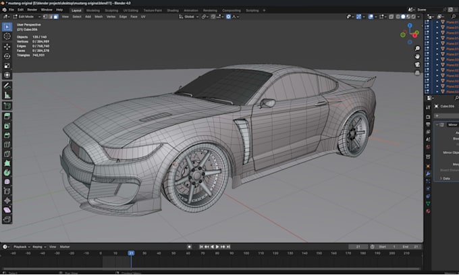Click the zoom viewport magnifier icon
The image size is (459, 276).
tap(417, 49)
